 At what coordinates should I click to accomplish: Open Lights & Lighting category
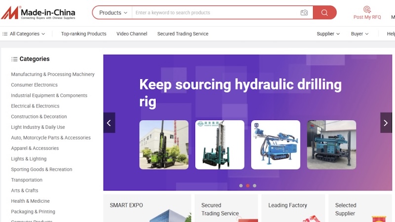pyautogui.click(x=29, y=159)
